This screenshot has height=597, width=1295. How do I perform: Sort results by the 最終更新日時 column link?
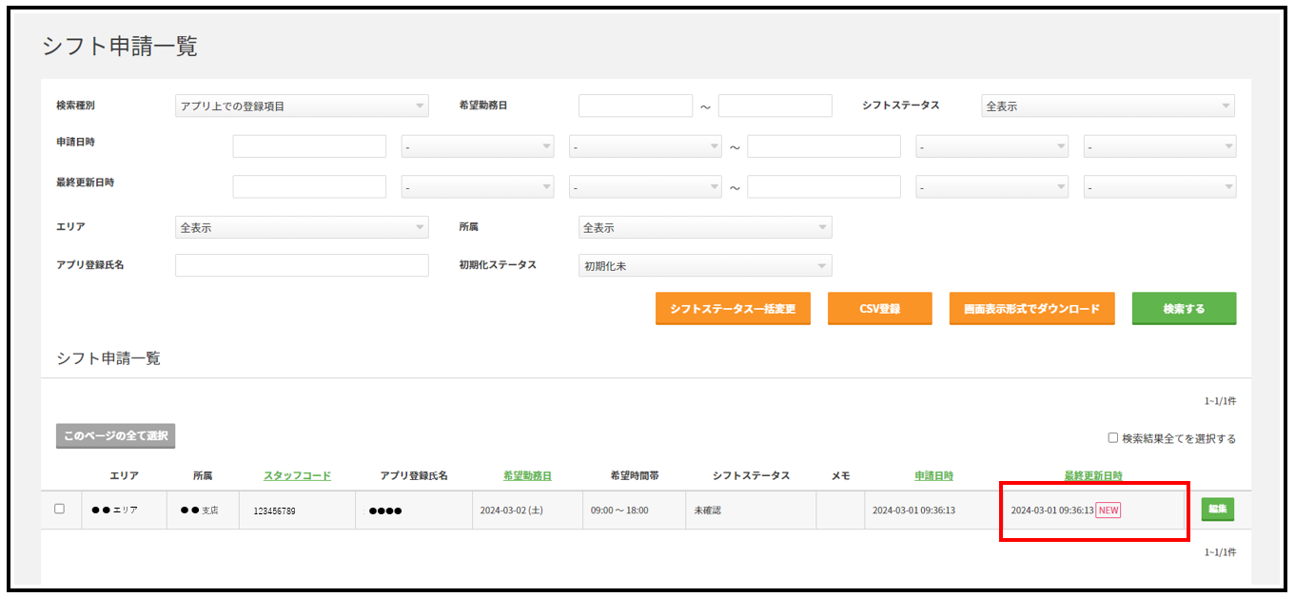(x=1093, y=474)
